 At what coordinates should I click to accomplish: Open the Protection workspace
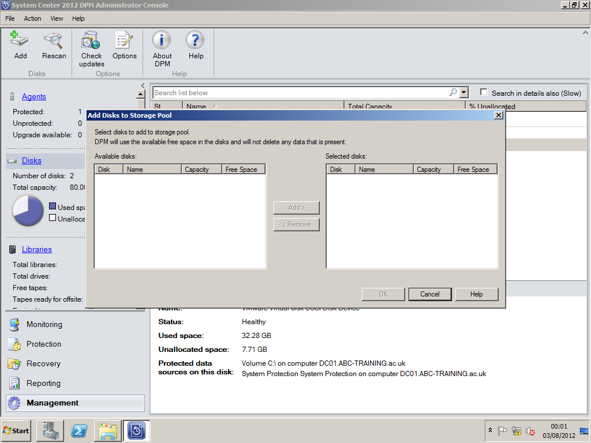44,344
